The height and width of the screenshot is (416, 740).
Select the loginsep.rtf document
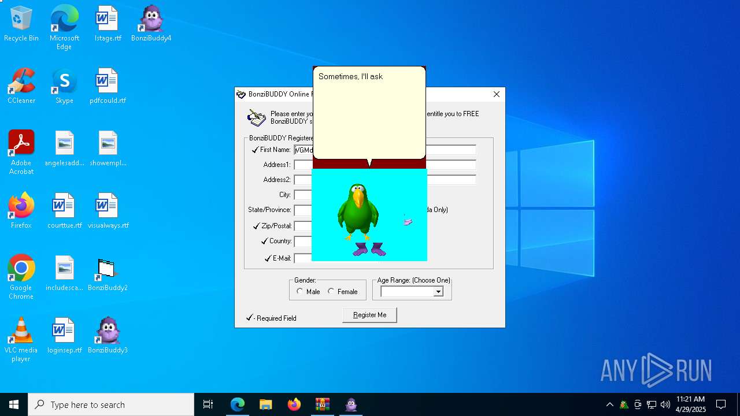coord(64,336)
